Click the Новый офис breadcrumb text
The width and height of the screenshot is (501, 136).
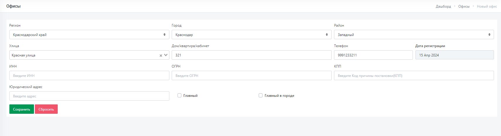[487, 6]
